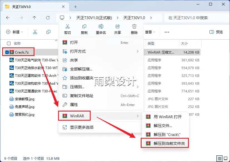Viewport: 230px width, 162px height.
Task: Toggle select-all checkbox beside 名称 header
Action: pos(9,43)
